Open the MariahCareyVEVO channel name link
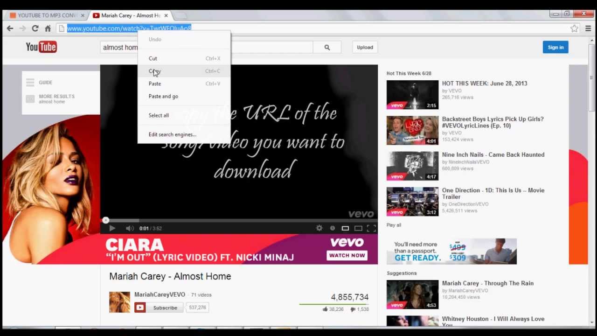The width and height of the screenshot is (597, 336). (x=160, y=294)
